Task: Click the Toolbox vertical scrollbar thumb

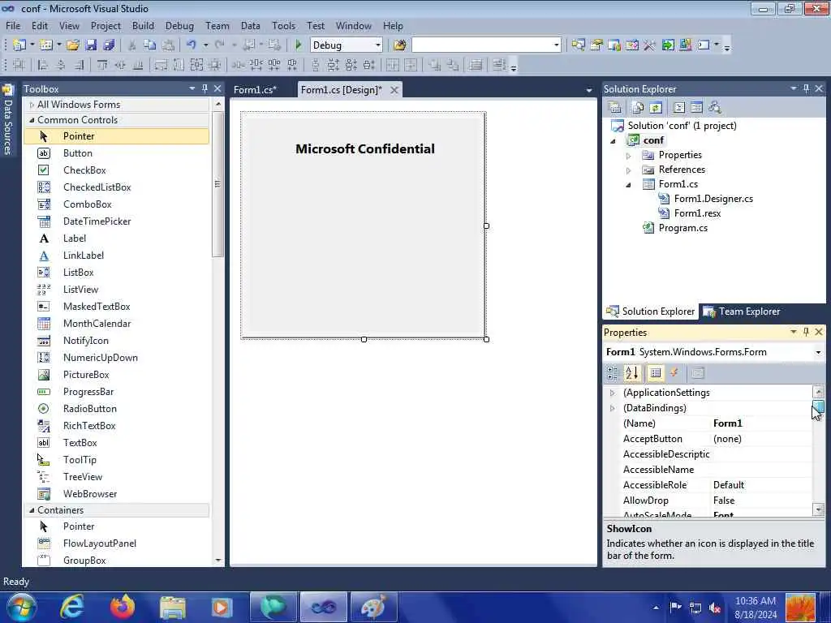Action: coord(217,184)
